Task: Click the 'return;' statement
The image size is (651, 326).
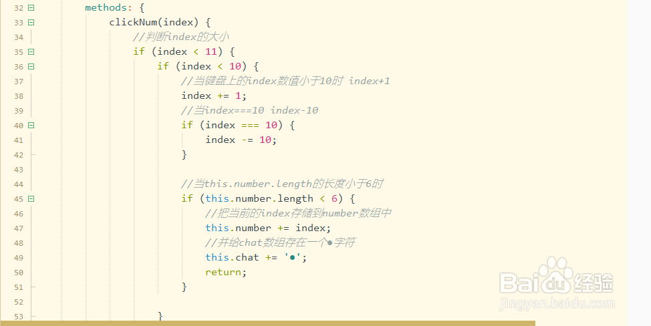Action: coord(226,272)
